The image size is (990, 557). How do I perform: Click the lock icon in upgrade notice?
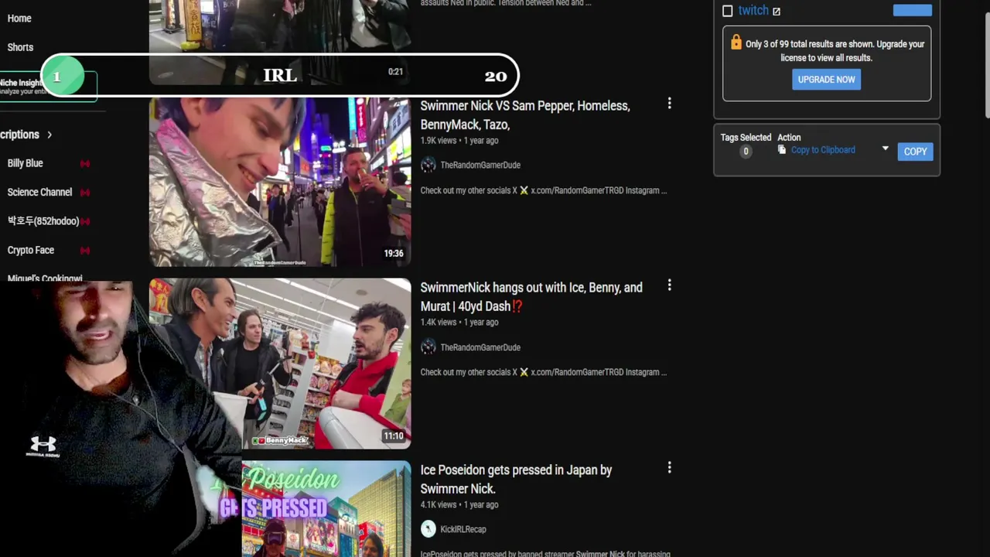click(736, 43)
